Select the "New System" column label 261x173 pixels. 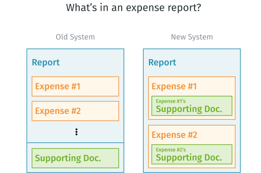pyautogui.click(x=192, y=37)
